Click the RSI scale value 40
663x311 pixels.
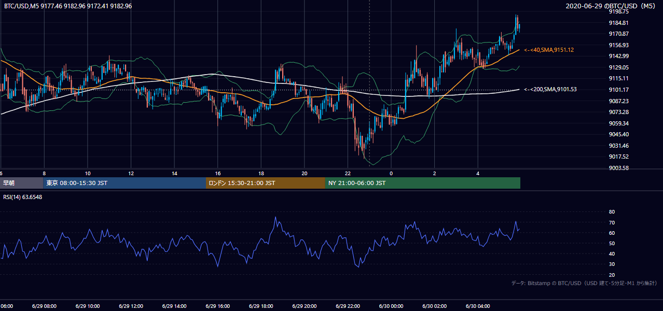[612, 253]
